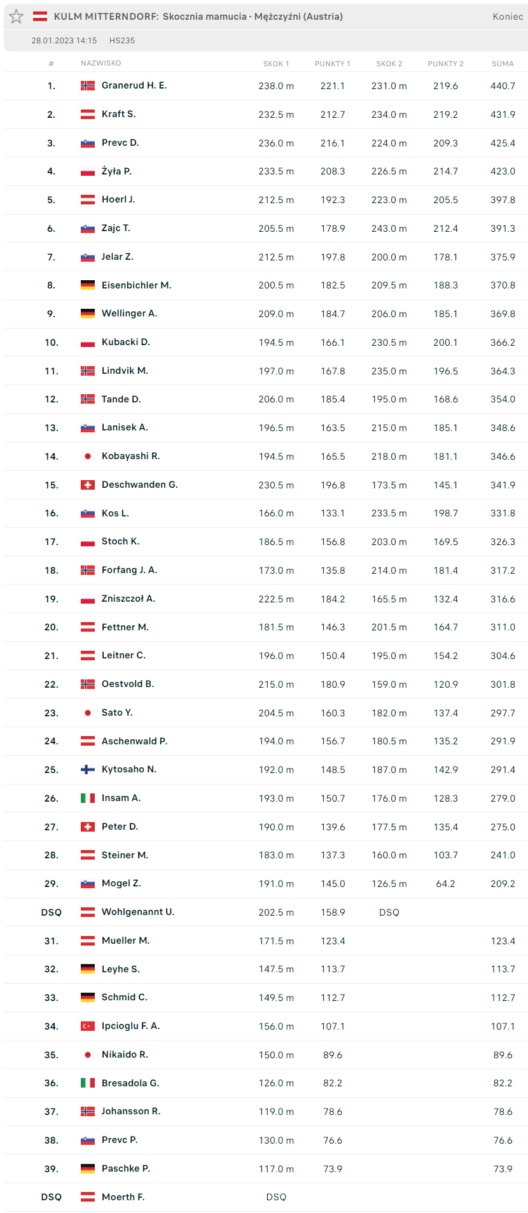Click the Poland flag beside Żyła P.
Viewport: 528px width, 1213px height.
[88, 171]
